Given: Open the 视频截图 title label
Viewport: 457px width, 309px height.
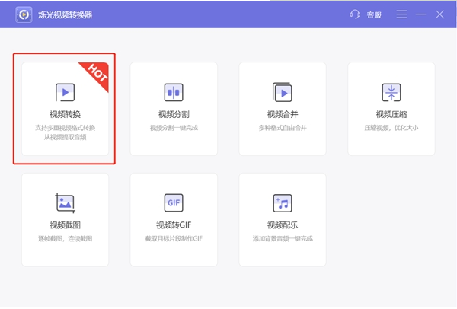Looking at the screenshot, I should tap(65, 225).
